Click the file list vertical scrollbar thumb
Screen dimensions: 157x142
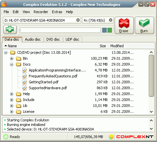[151, 76]
